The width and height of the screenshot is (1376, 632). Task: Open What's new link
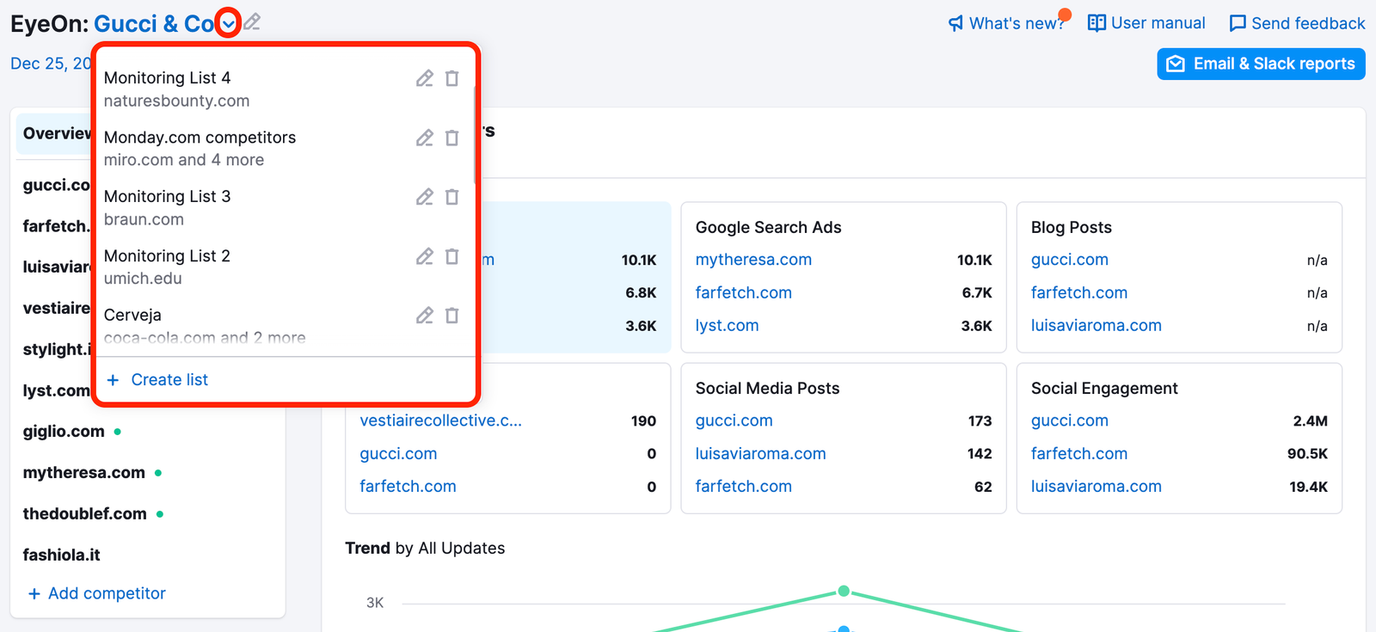tap(1006, 23)
